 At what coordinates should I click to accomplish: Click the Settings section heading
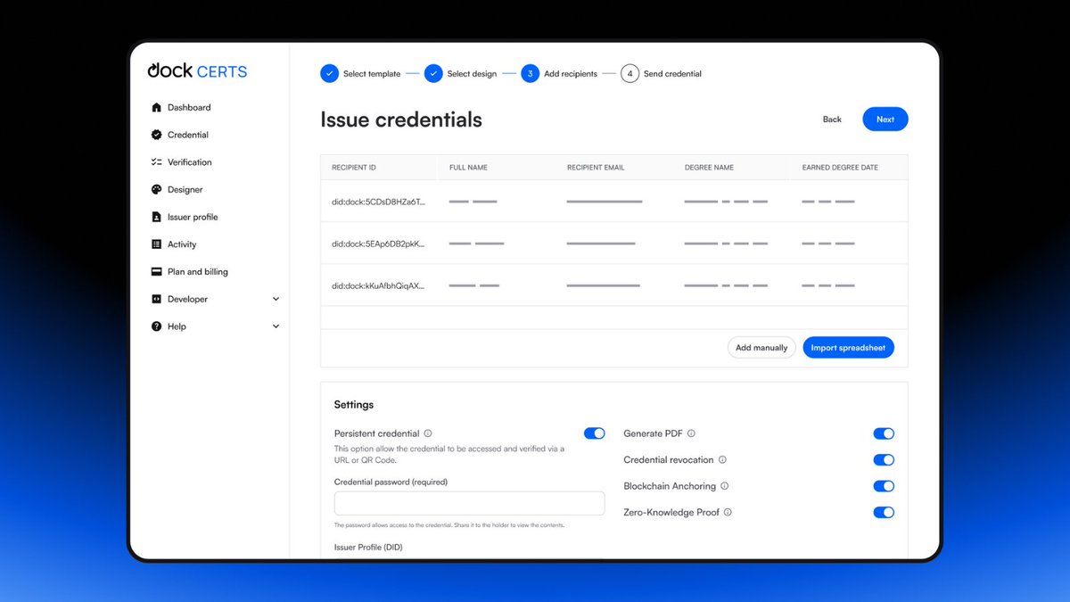354,405
